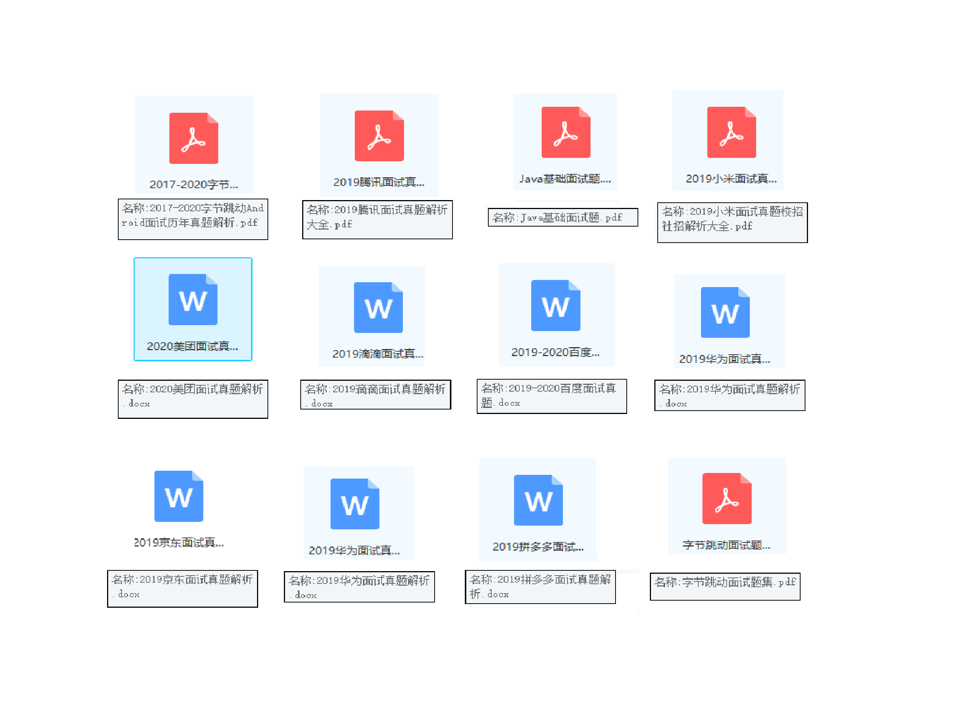
Task: Select the 2019拼多多面试 Word document icon
Action: (538, 500)
